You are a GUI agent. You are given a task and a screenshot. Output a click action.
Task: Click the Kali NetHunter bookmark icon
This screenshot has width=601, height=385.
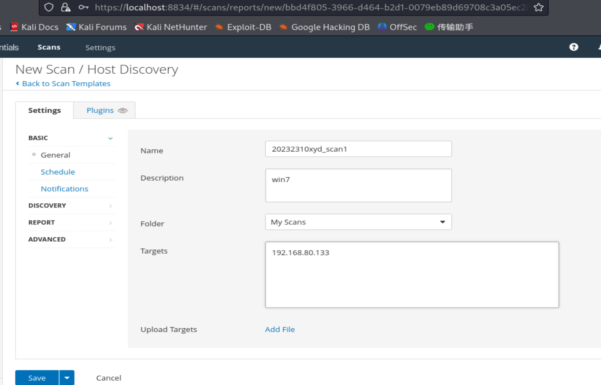(139, 27)
